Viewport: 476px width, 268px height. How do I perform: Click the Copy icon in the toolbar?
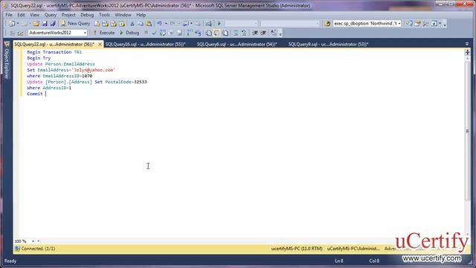coord(141,23)
